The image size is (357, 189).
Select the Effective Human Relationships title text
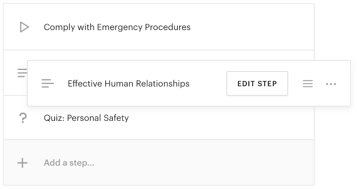click(129, 84)
